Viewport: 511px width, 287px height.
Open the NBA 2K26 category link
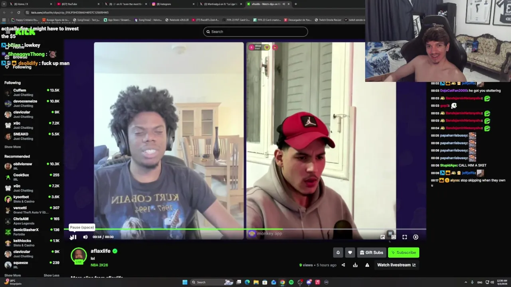click(99, 265)
